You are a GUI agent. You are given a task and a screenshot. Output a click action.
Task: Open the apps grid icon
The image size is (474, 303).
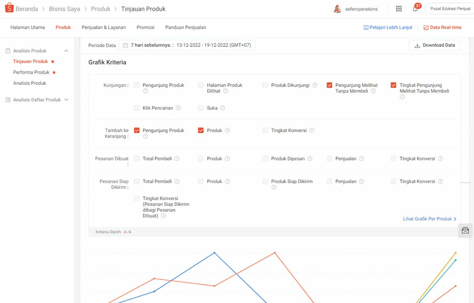(x=399, y=8)
